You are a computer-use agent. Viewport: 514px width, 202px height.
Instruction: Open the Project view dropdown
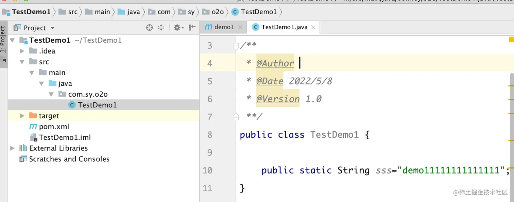(52, 28)
